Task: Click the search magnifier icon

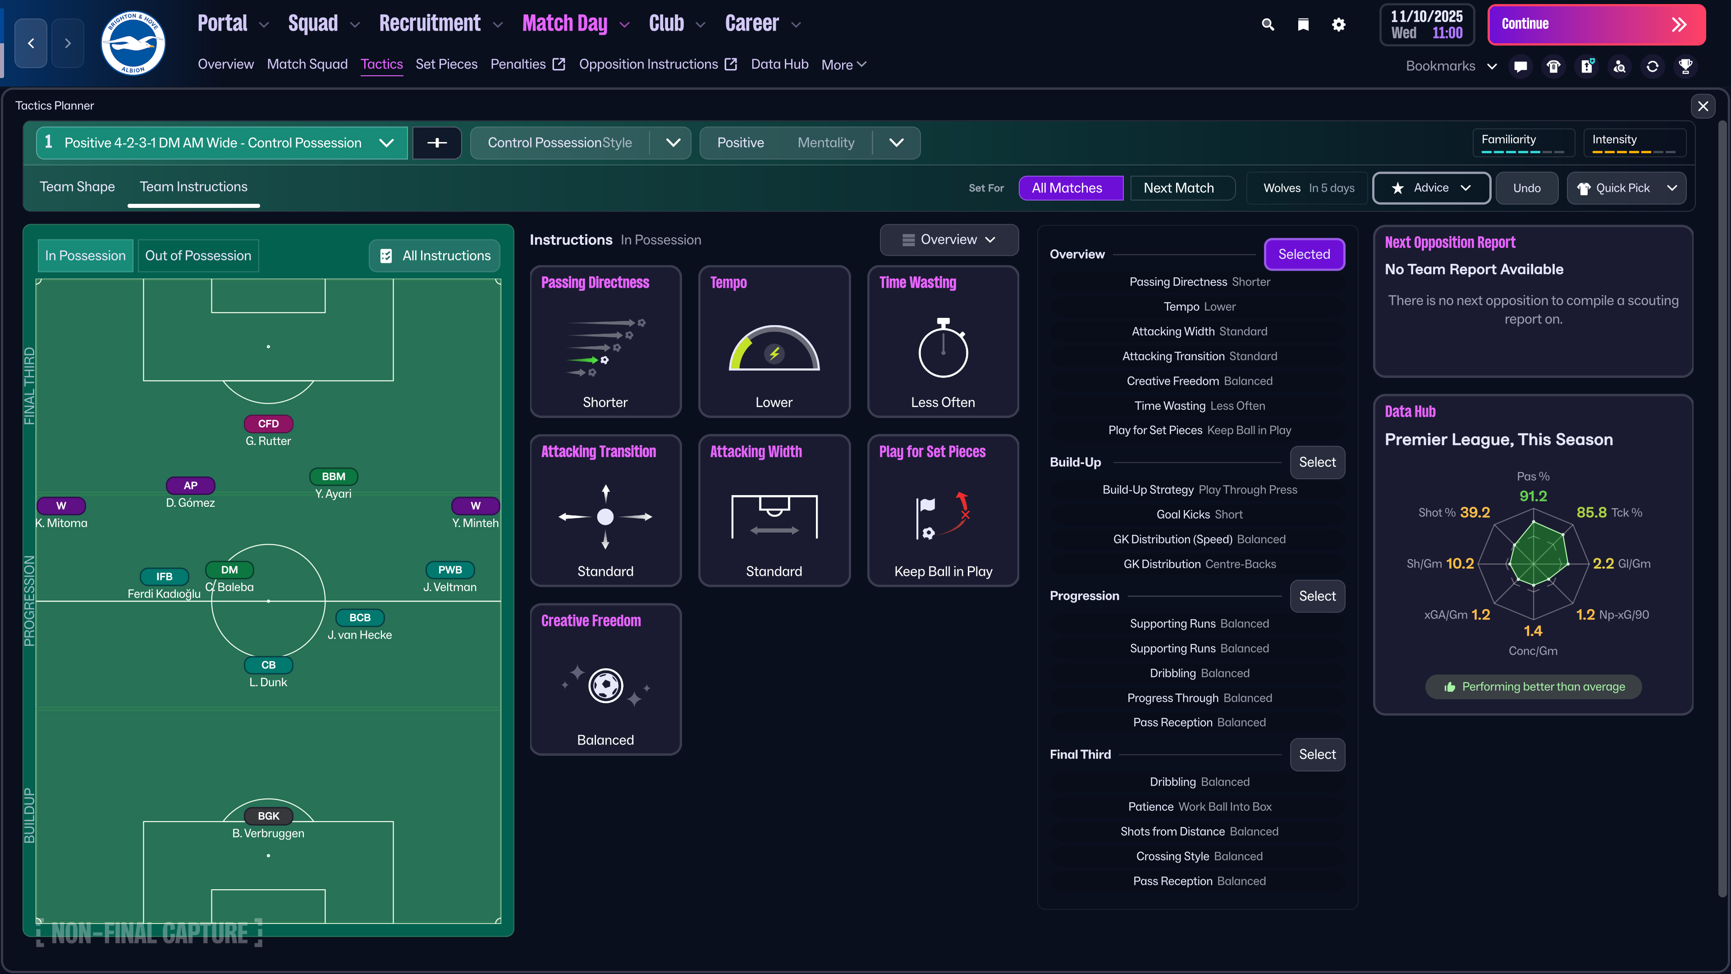Action: coord(1267,25)
